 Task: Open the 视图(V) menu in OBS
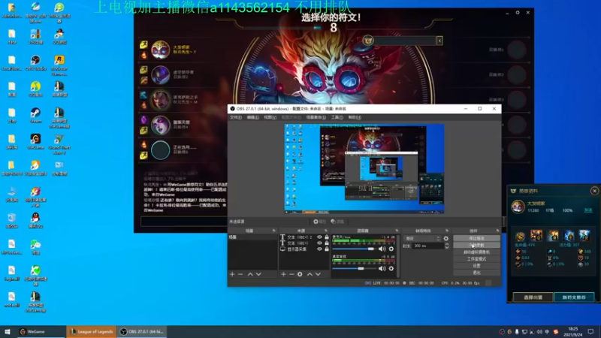(270, 117)
